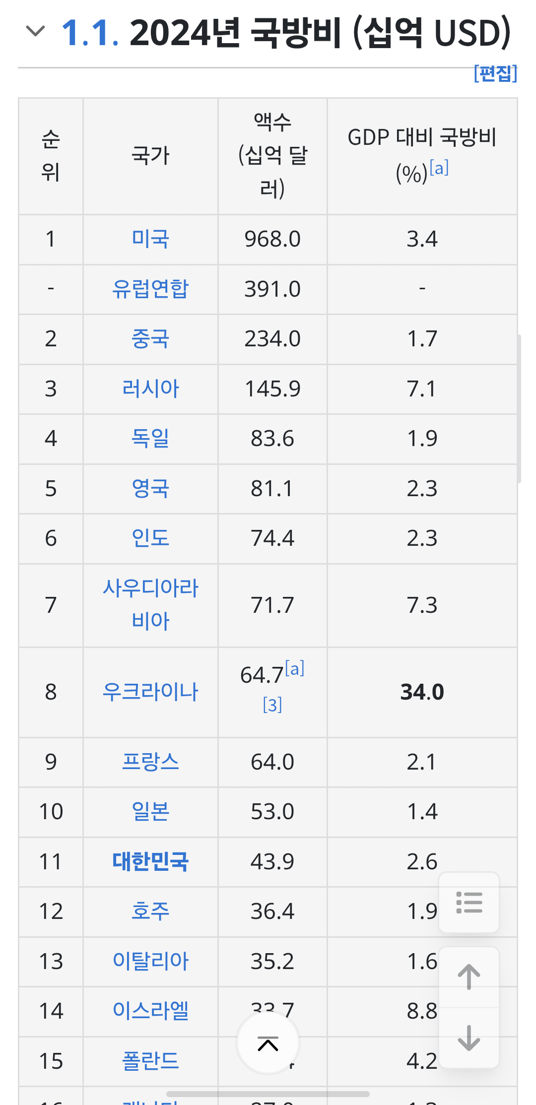Open the 중국 country link
This screenshot has width=536, height=1105.
tap(150, 339)
